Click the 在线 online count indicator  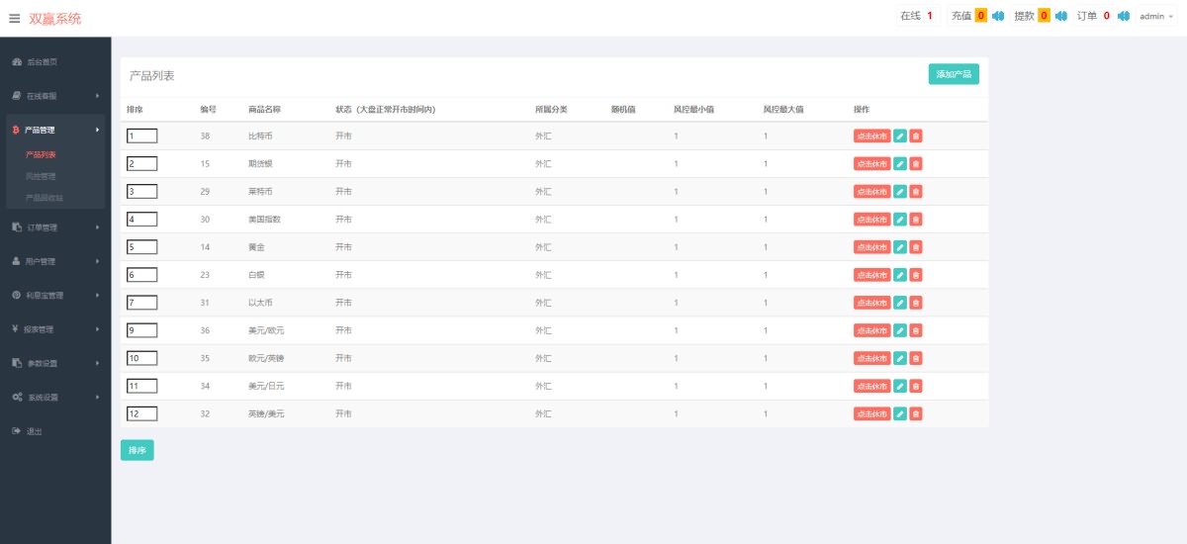[916, 16]
